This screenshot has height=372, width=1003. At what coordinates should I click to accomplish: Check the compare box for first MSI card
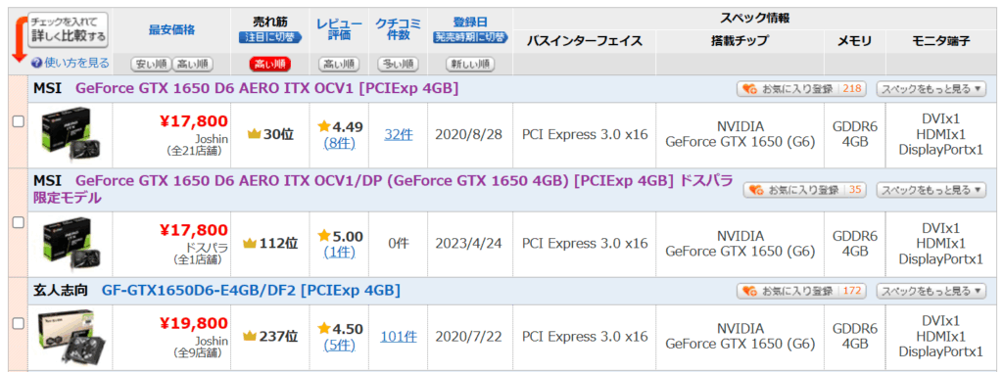[x=19, y=121]
